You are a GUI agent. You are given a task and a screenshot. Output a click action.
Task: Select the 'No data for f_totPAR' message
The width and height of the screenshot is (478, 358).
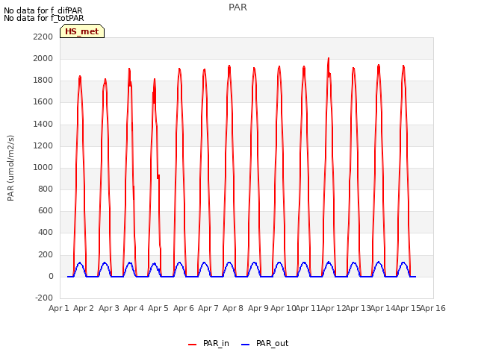point(43,18)
